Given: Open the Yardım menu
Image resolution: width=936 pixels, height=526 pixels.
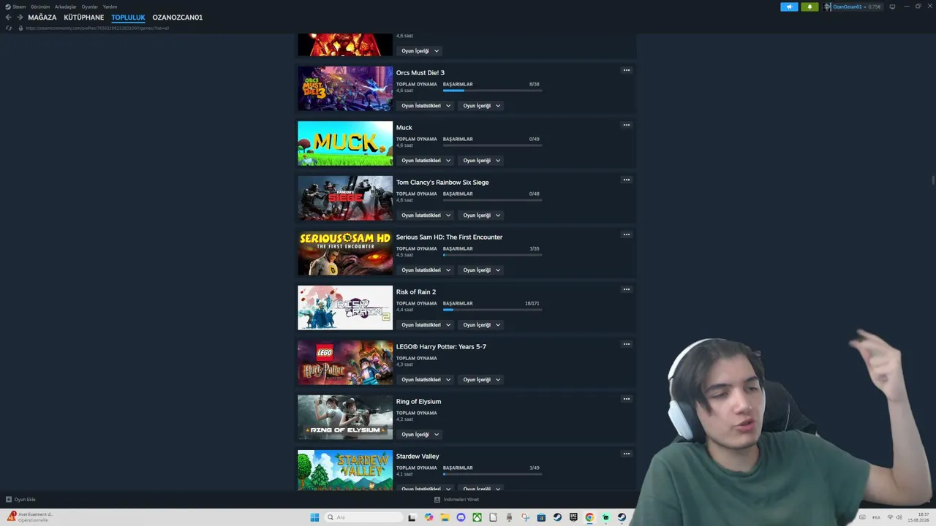Looking at the screenshot, I should 110,7.
